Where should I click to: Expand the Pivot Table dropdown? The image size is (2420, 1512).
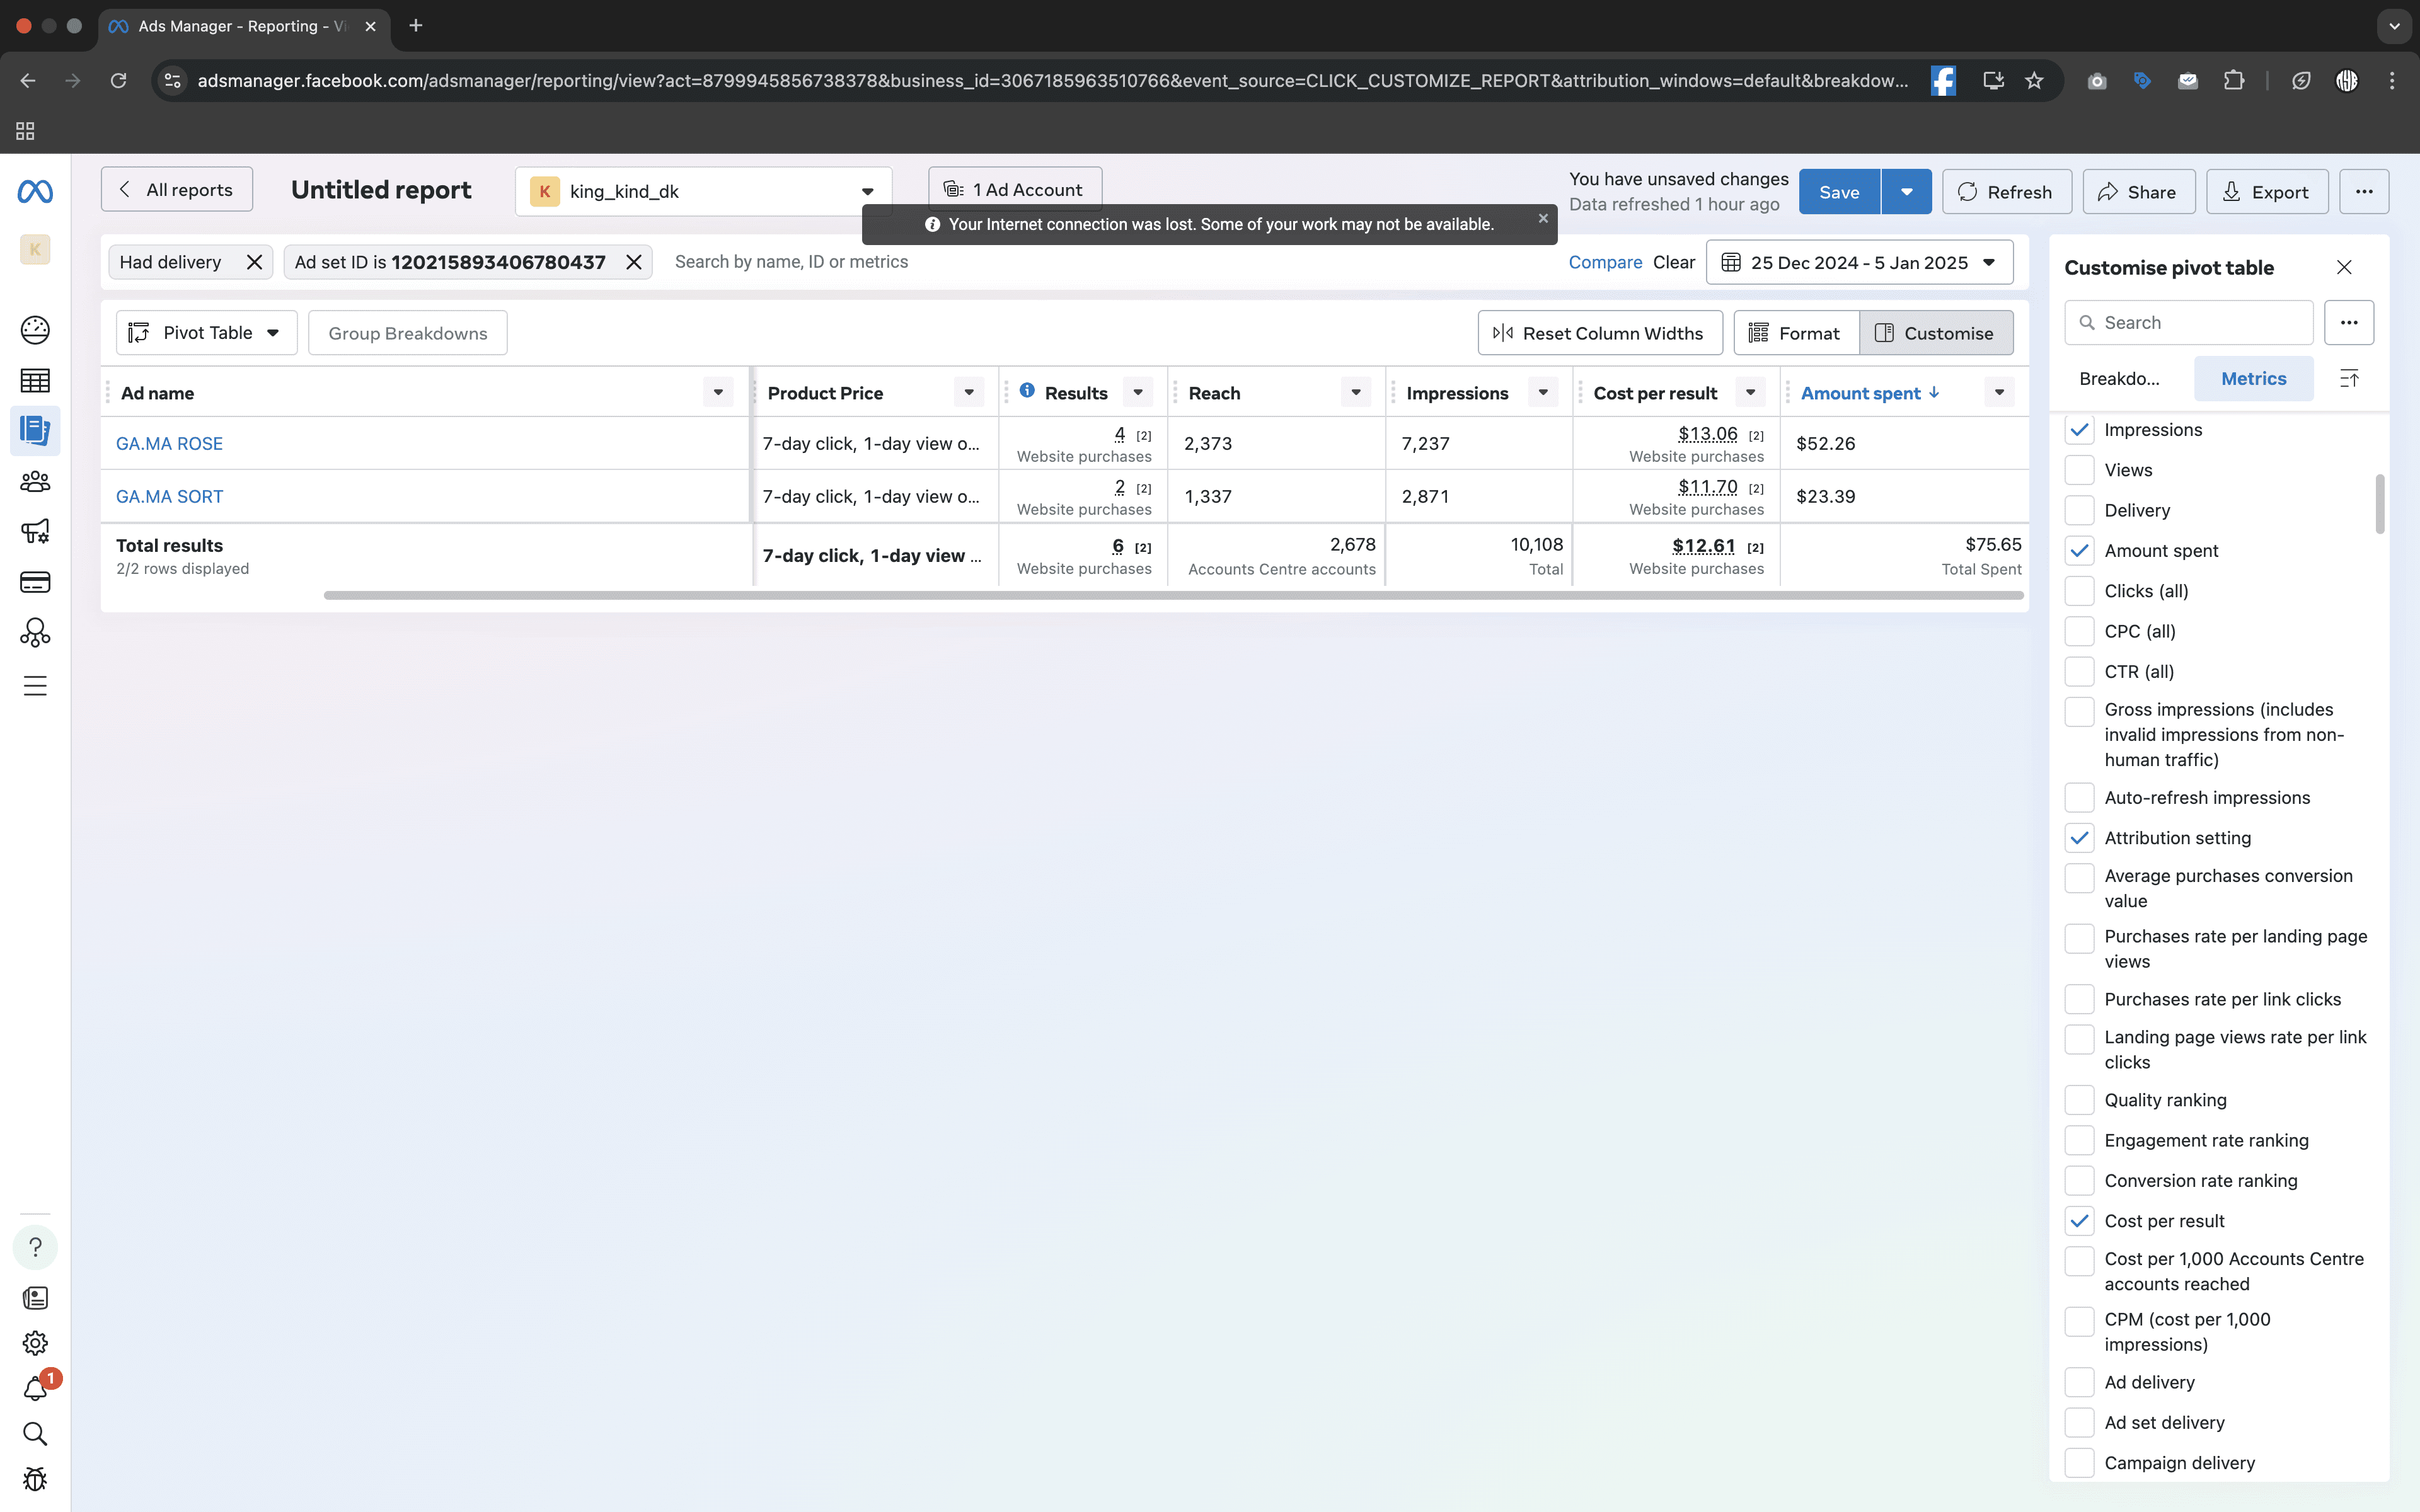click(207, 333)
